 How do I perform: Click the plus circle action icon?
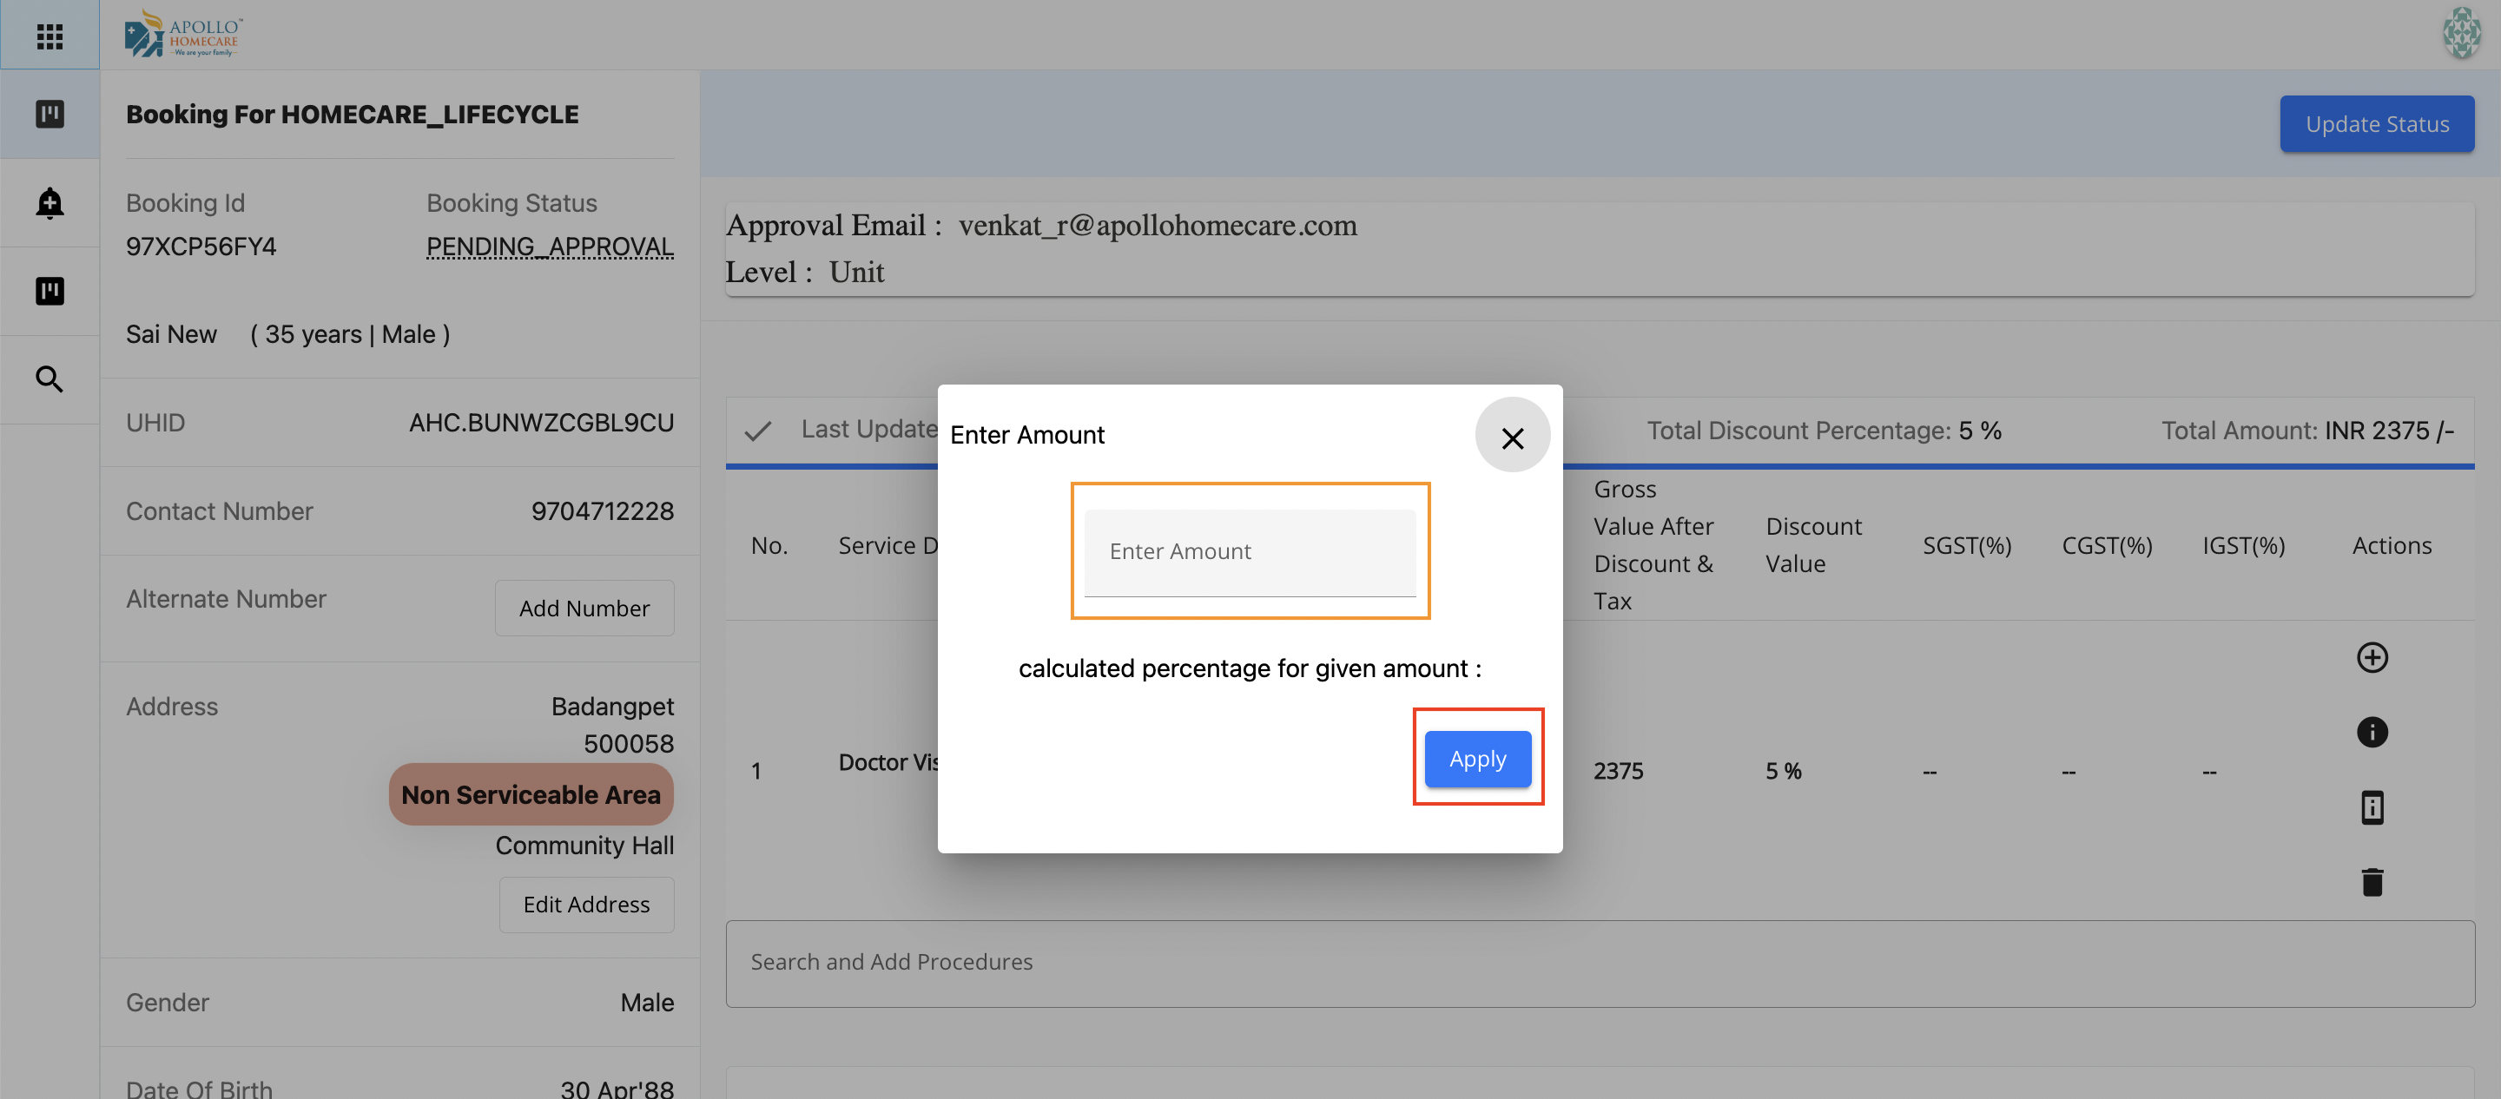[2372, 657]
